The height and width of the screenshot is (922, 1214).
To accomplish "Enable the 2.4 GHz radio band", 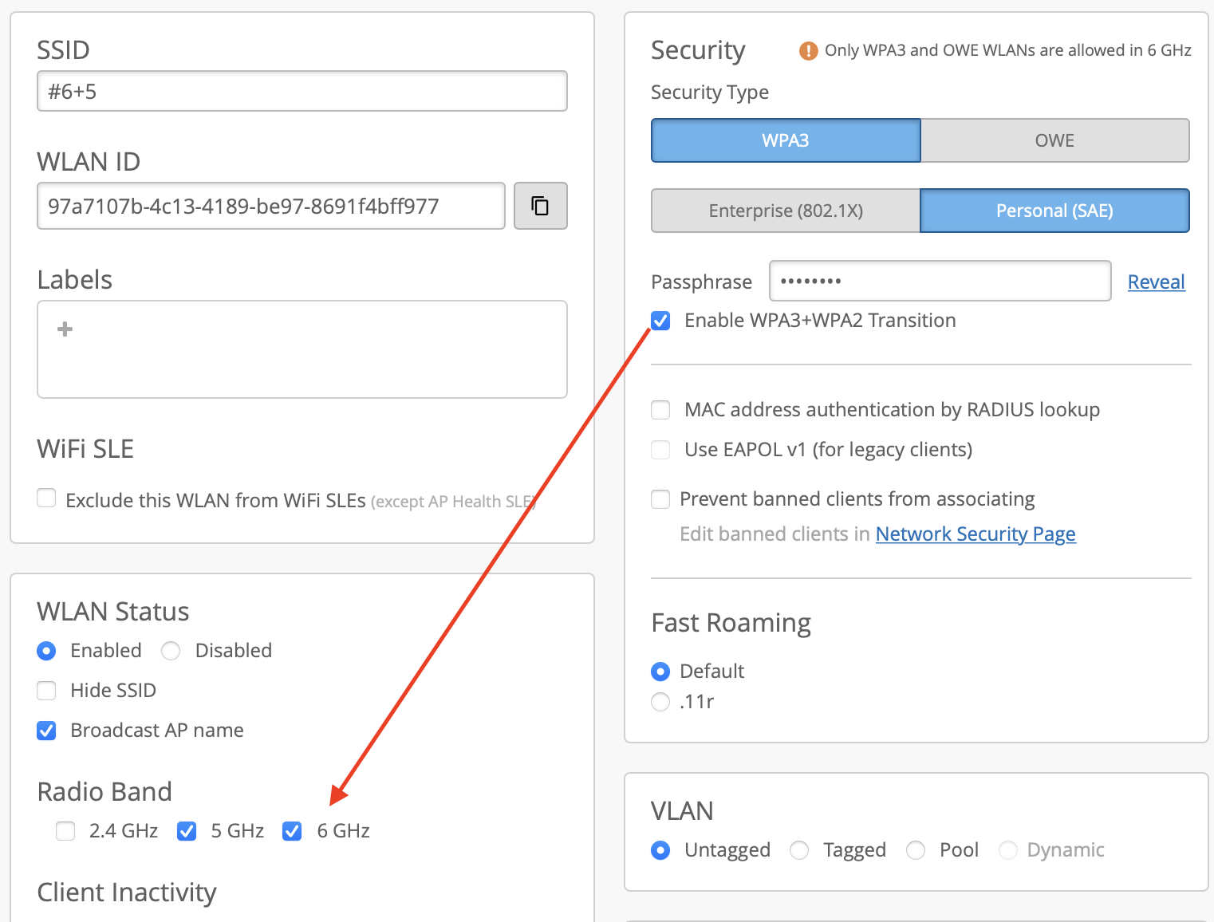I will point(65,831).
